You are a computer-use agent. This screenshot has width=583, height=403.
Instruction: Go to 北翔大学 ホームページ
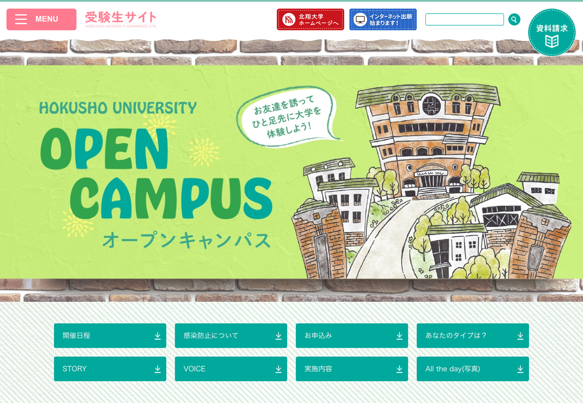310,20
